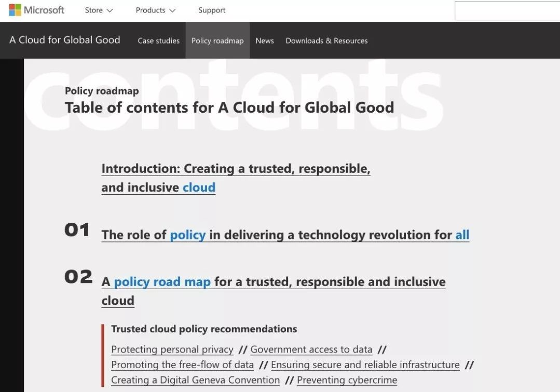
Task: Go to A Cloud for Global Good home
Action: (x=65, y=40)
